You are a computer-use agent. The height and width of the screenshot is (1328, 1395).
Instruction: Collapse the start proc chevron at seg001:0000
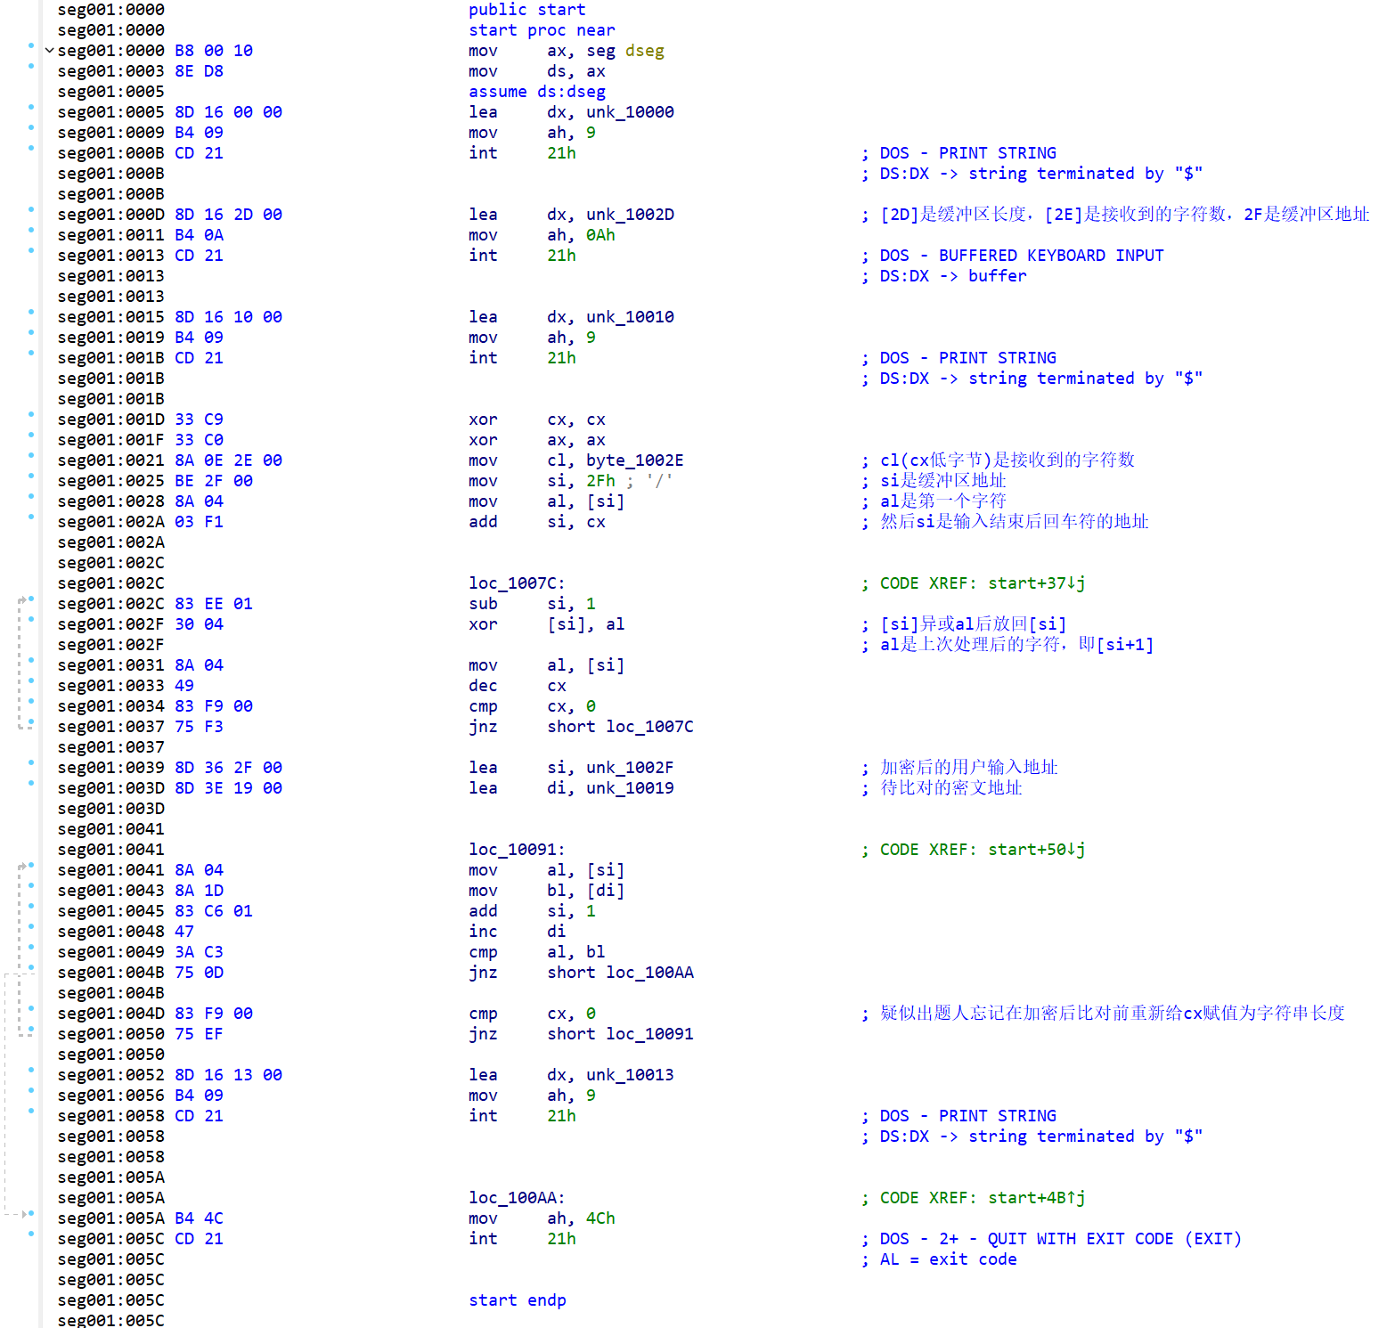point(49,51)
